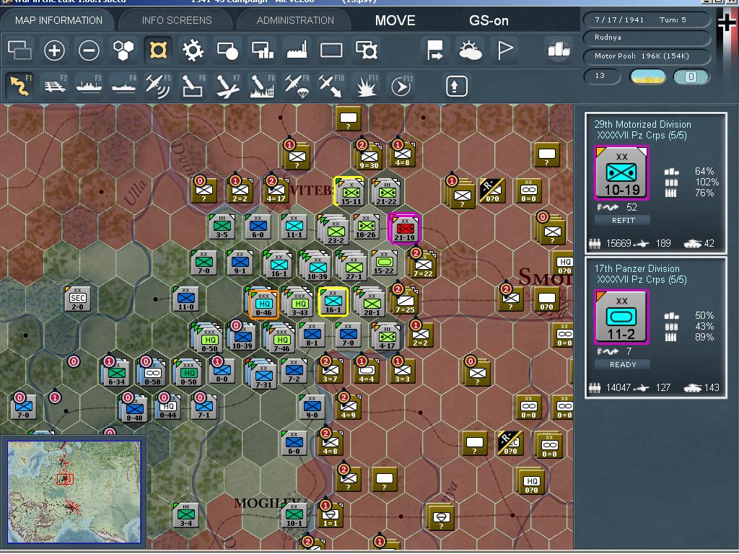Select Bomb city mode (F8) icon
Viewport: 739px width, 554px height.
263,86
